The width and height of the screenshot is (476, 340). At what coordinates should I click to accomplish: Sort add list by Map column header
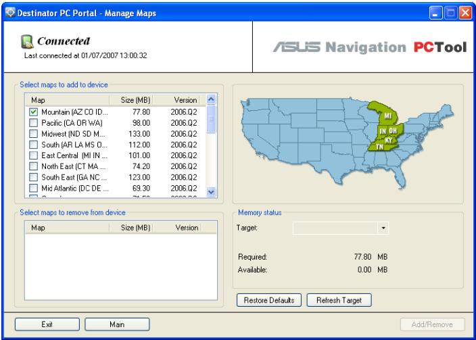[x=68, y=100]
